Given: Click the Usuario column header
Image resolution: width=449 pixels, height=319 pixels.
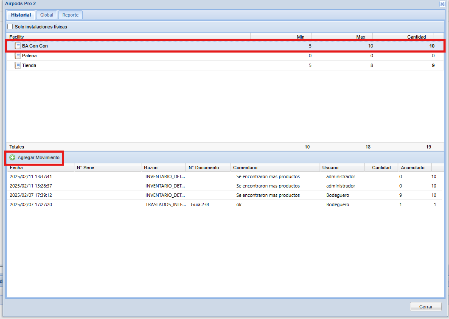Looking at the screenshot, I should click(342, 168).
